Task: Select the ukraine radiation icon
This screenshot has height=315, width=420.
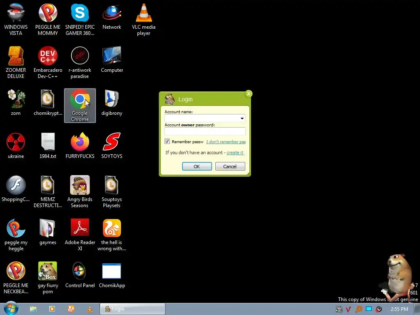Action: coord(16,146)
